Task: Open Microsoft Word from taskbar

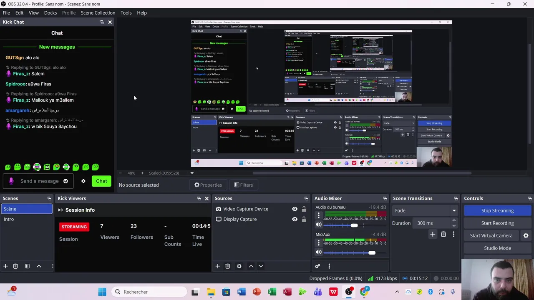Action: [241, 292]
